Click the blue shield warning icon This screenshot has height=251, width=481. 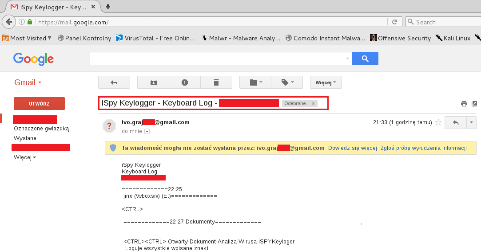113,148
